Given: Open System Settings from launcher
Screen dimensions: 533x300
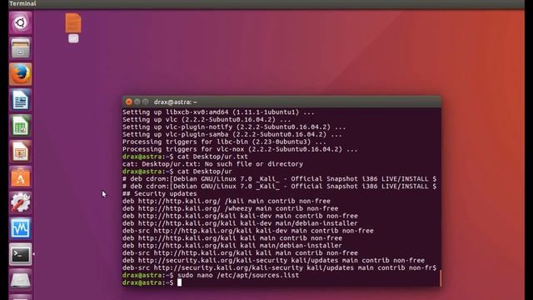Looking at the screenshot, I should (20, 203).
